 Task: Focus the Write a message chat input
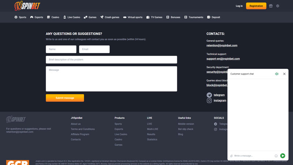click(253, 156)
